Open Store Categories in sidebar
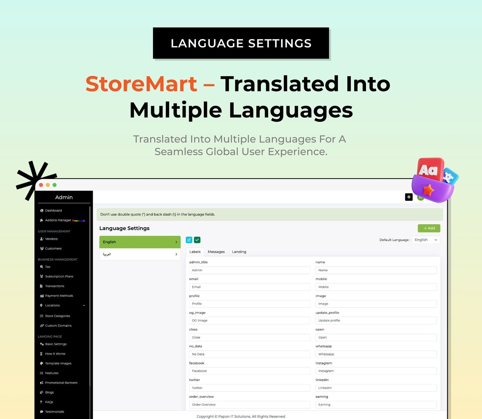482x419 pixels. point(57,316)
